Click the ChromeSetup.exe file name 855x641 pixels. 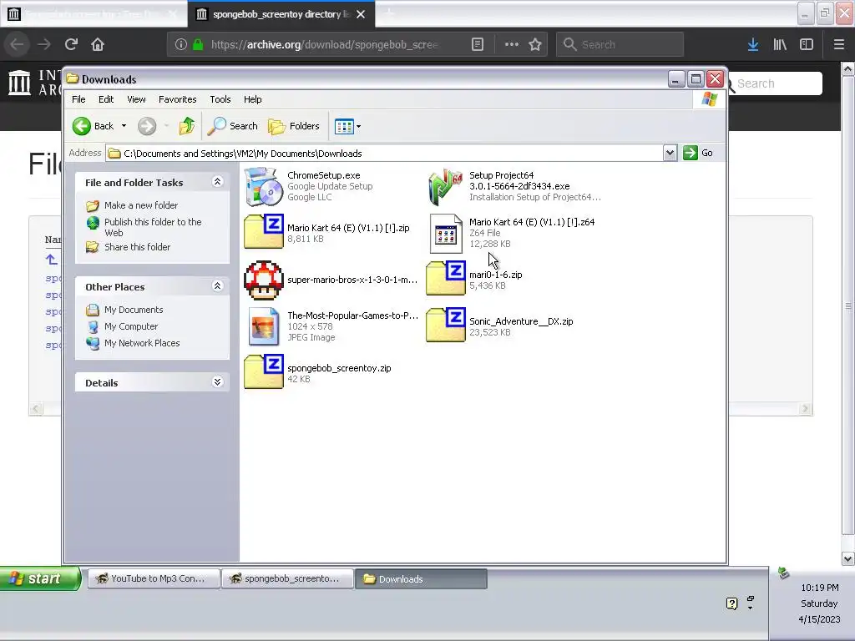pyautogui.click(x=324, y=175)
